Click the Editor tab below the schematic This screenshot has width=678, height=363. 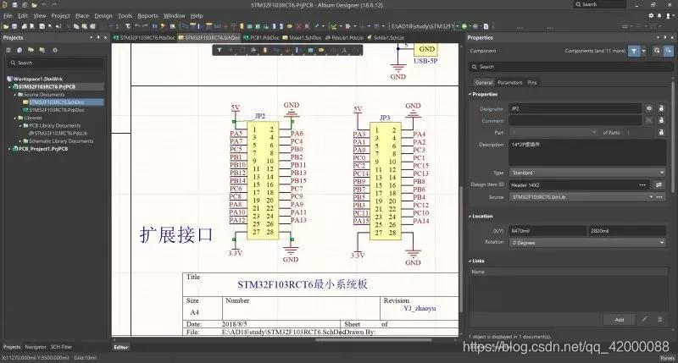point(121,347)
